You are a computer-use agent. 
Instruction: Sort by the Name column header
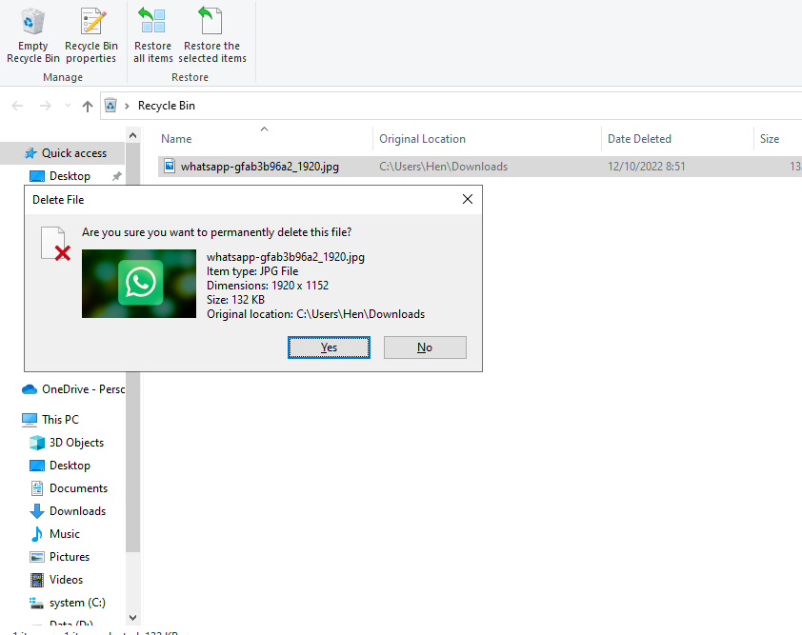point(176,139)
